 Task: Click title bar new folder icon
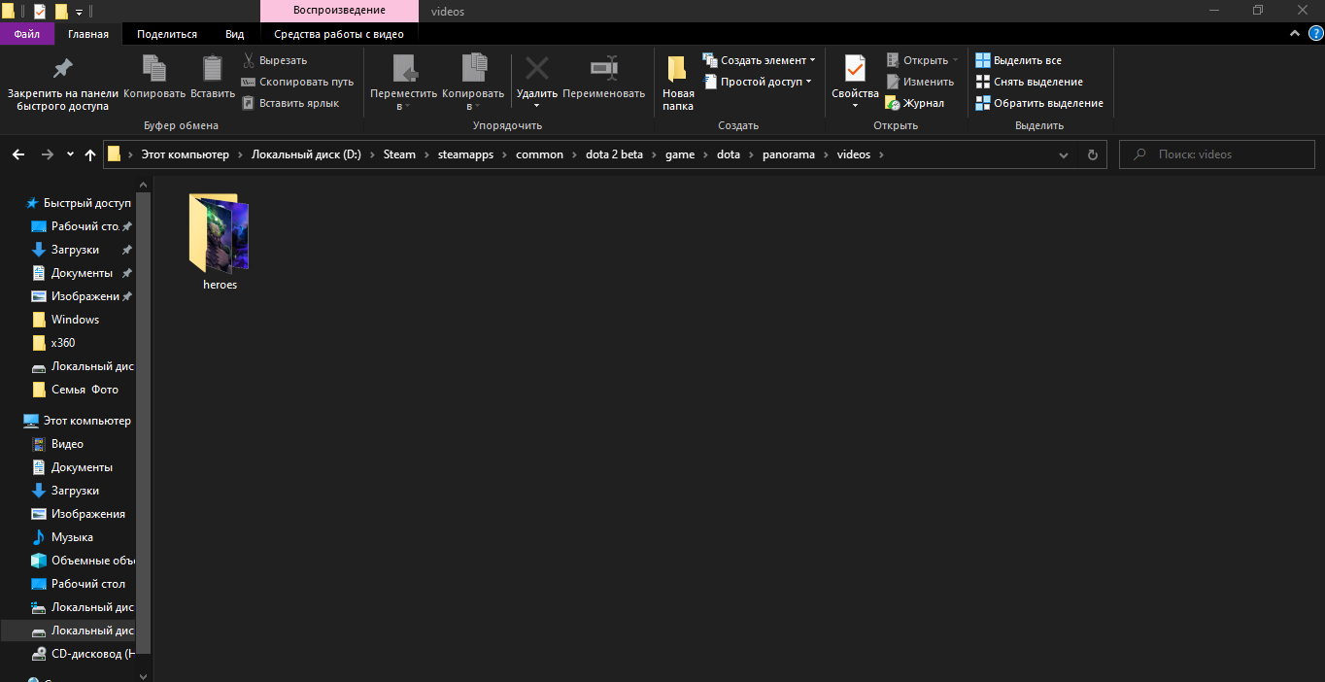[x=61, y=12]
